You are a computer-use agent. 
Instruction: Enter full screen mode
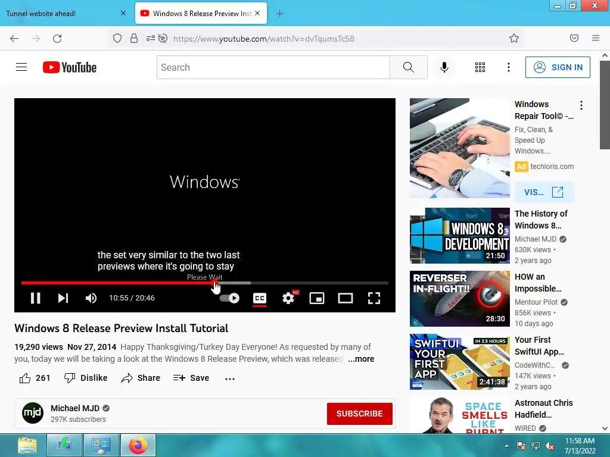[x=374, y=298]
